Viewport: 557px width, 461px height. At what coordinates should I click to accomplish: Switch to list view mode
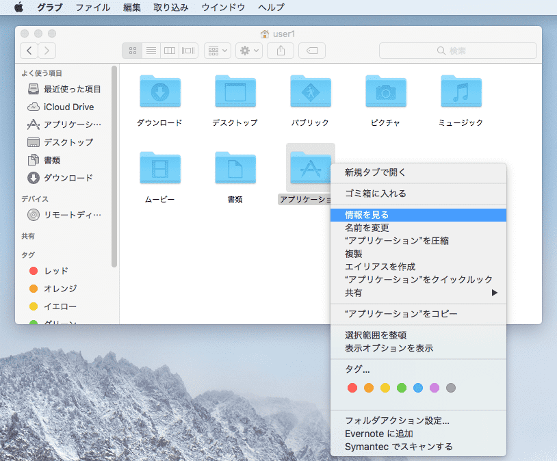151,51
